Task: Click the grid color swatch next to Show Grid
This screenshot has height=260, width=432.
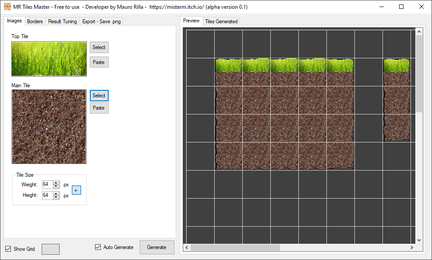Action: click(50, 249)
